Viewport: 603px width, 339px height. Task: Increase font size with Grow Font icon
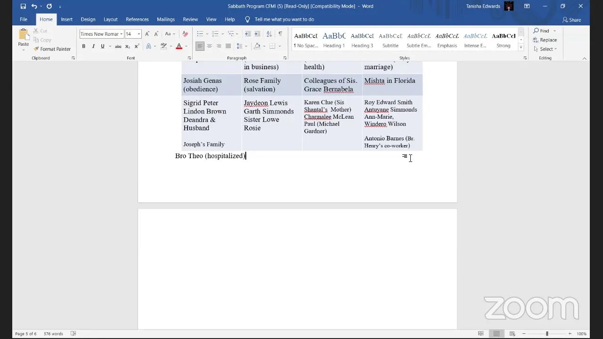(x=147, y=34)
